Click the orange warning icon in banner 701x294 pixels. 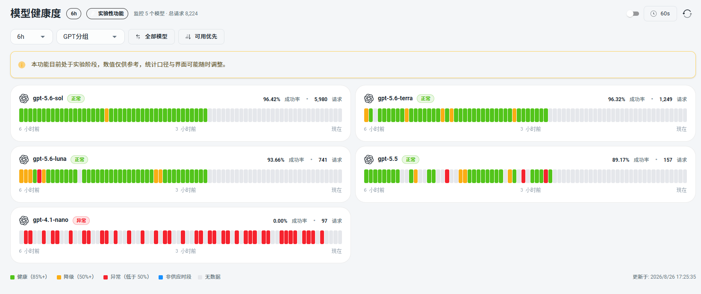[x=22, y=65]
